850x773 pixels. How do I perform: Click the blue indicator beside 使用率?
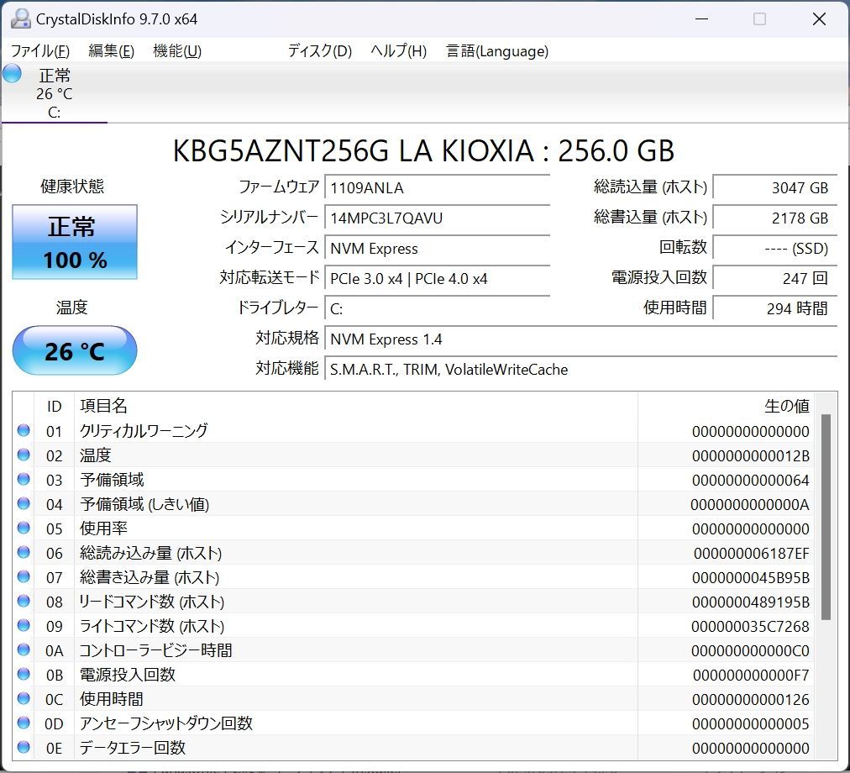click(24, 528)
